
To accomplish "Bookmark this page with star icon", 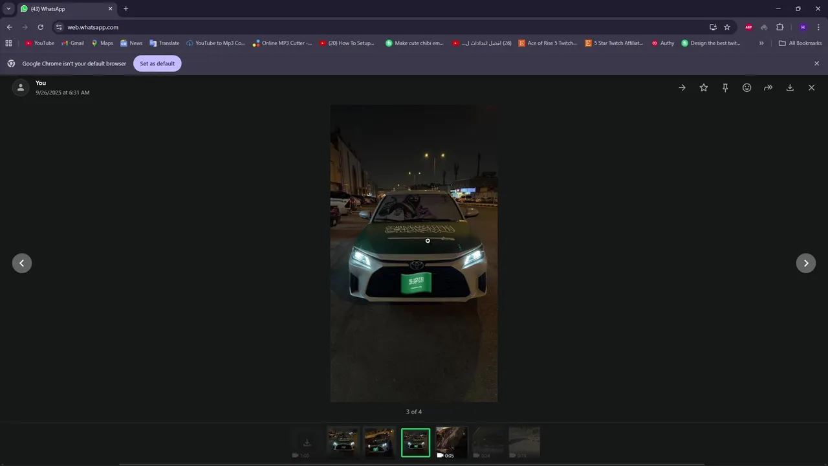I will pos(727,27).
